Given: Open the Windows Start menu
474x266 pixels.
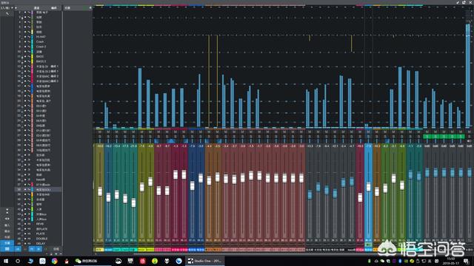Looking at the screenshot, I should 6,261.
